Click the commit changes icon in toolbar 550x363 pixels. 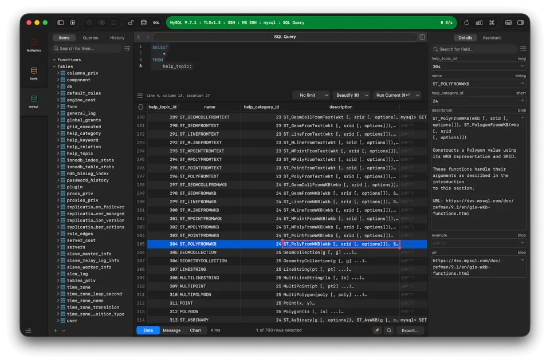click(x=114, y=22)
